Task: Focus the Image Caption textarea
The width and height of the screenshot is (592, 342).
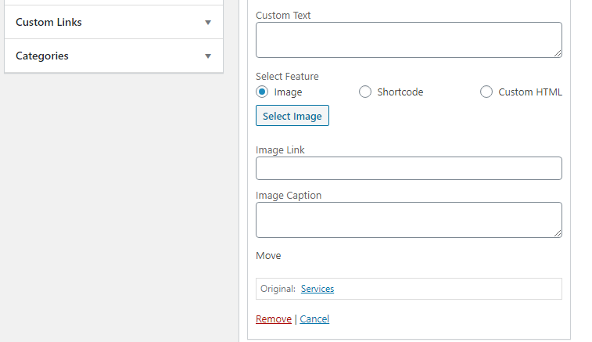Action: (409, 220)
